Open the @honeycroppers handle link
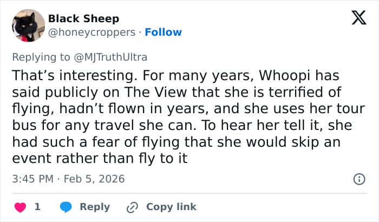 92,32
